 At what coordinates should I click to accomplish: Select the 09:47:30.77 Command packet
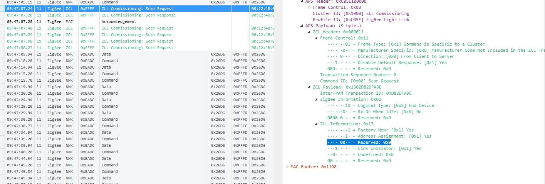coord(137,126)
